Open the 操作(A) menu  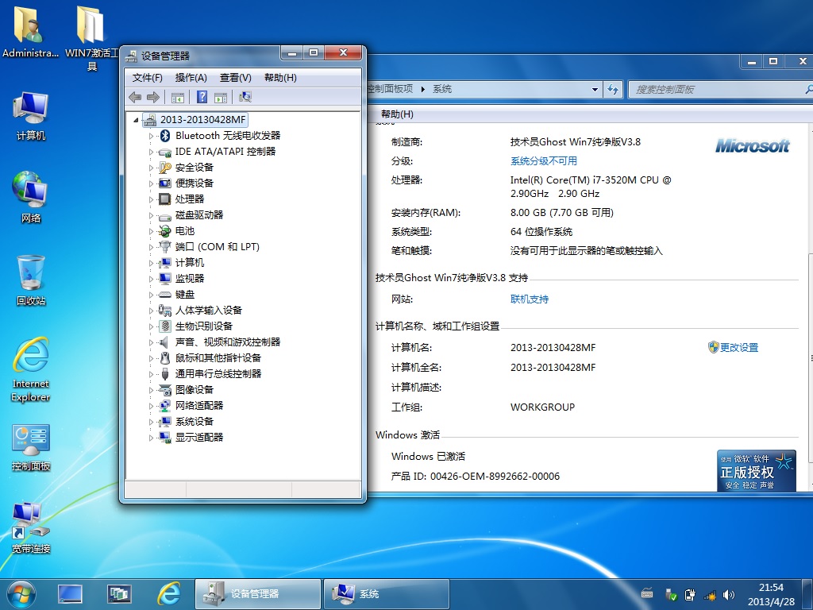coord(191,78)
